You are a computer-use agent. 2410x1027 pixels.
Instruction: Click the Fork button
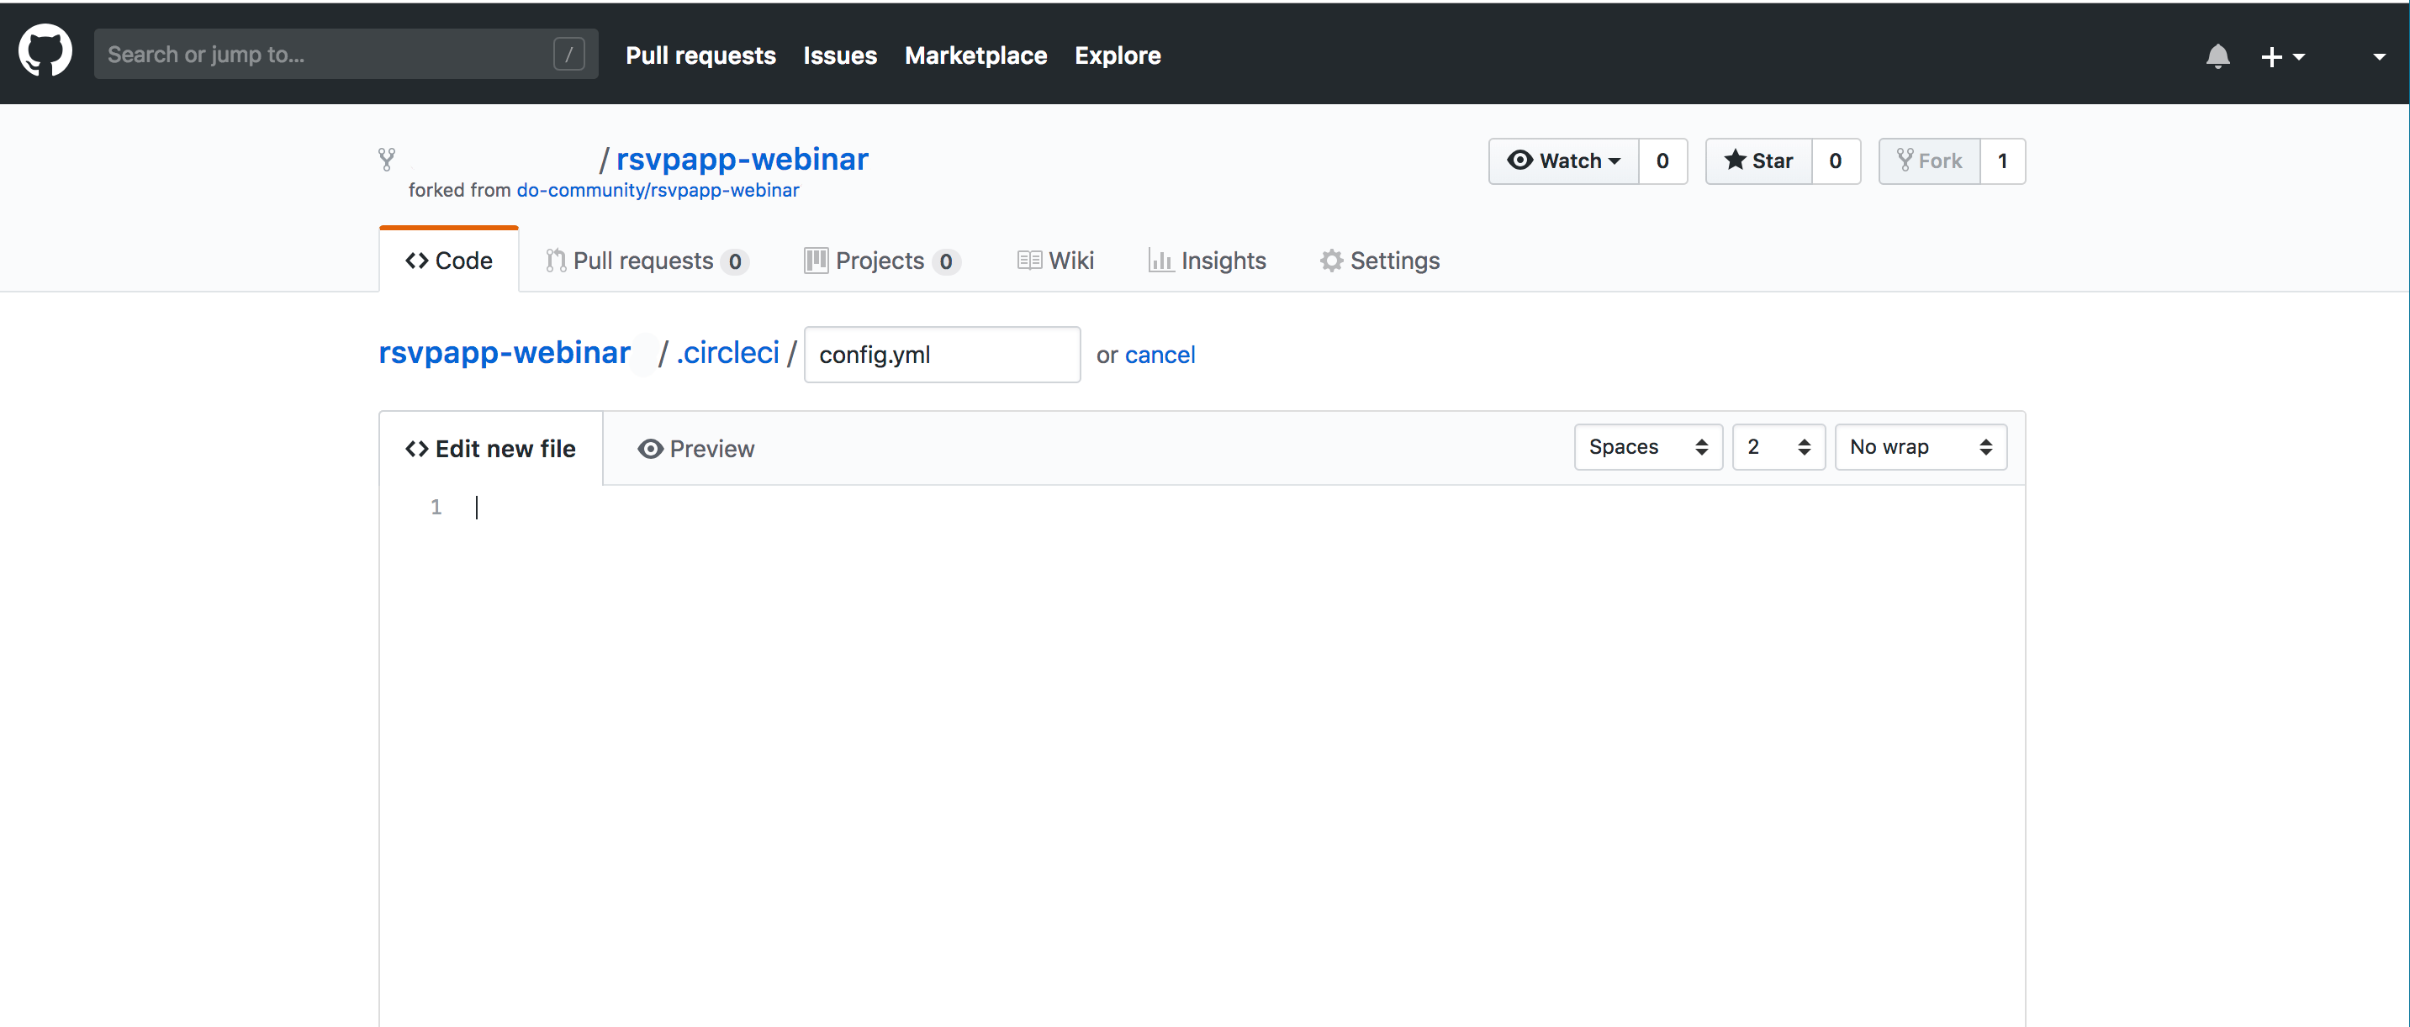click(1929, 161)
